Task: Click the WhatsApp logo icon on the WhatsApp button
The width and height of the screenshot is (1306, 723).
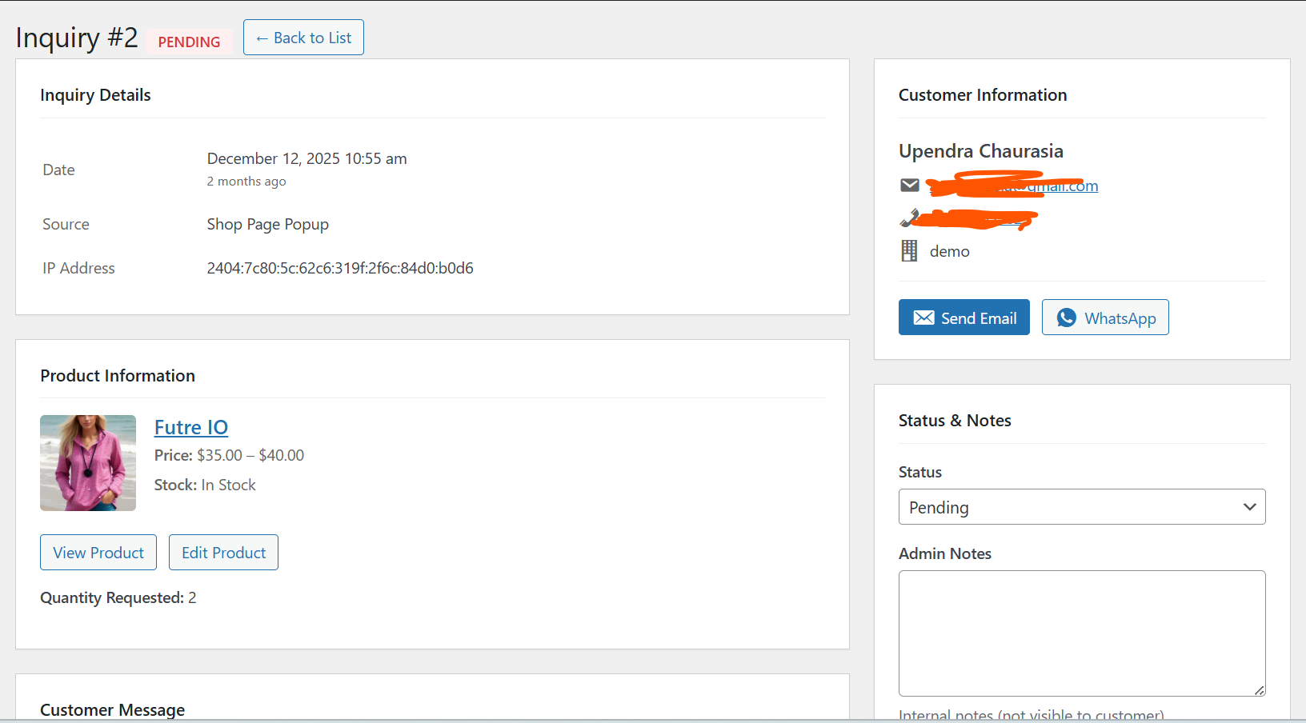Action: click(1067, 317)
